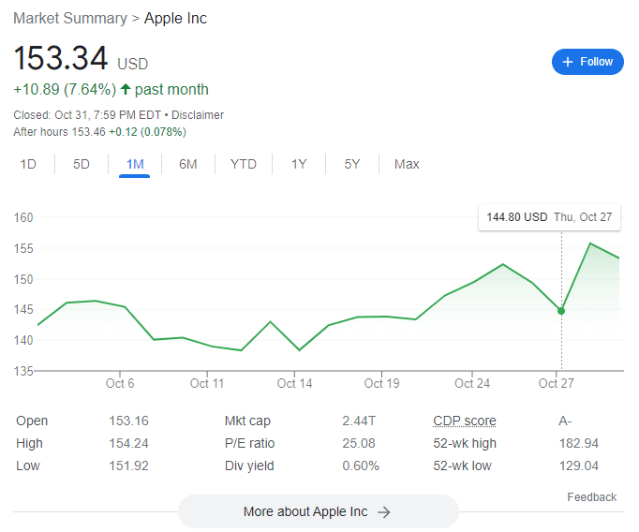Open the Disclaimer link
Image resolution: width=639 pixels, height=532 pixels.
pos(198,115)
